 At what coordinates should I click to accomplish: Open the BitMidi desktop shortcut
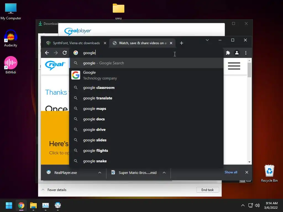11,65
